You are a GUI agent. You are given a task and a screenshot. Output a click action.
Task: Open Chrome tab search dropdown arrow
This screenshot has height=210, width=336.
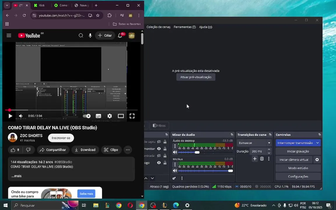point(7,5)
